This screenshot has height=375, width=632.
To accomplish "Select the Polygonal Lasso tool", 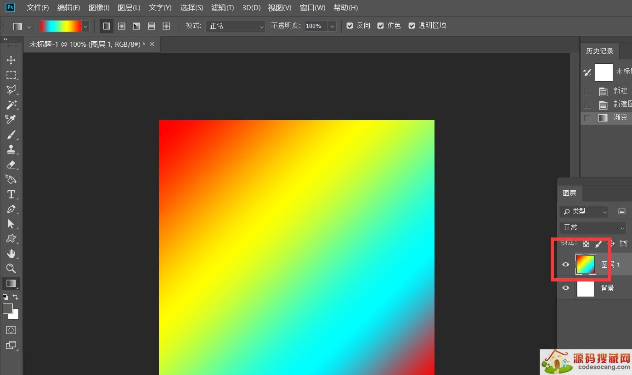I will click(11, 89).
